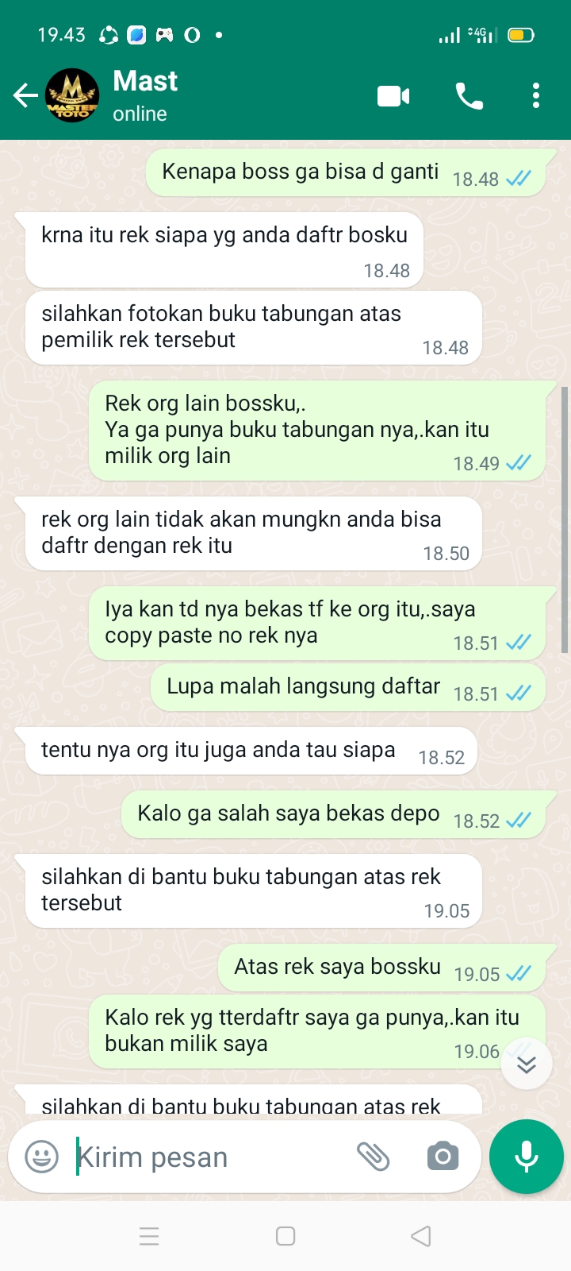Focus the Kirim pesan message field
The image size is (571, 1271).
click(206, 1157)
